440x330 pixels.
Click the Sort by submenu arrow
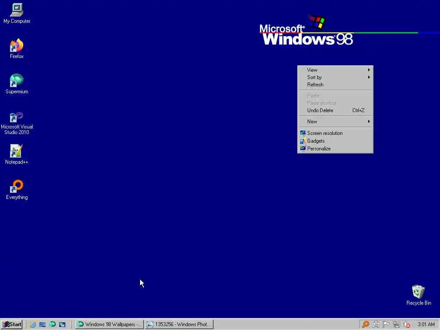click(x=369, y=77)
